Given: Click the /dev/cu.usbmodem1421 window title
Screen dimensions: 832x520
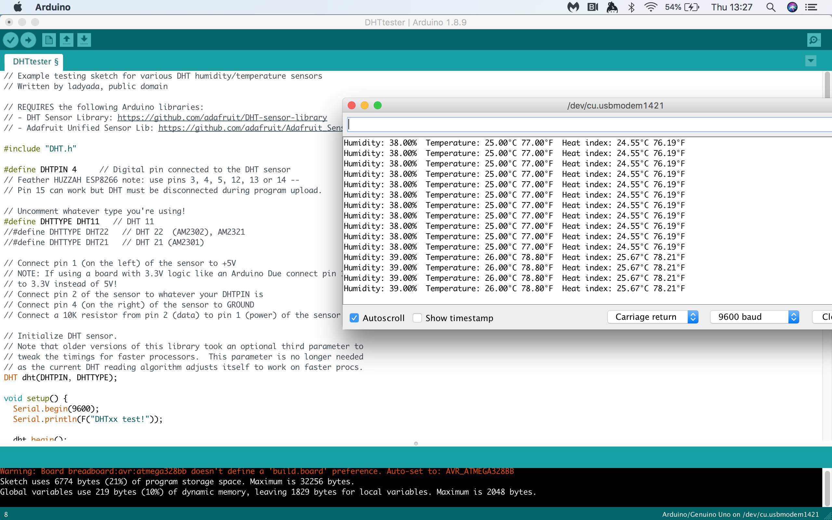Looking at the screenshot, I should coord(616,106).
